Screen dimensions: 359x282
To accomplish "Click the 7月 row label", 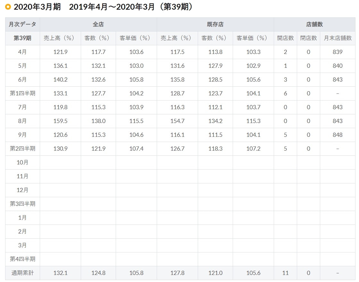I will pyautogui.click(x=22, y=107).
